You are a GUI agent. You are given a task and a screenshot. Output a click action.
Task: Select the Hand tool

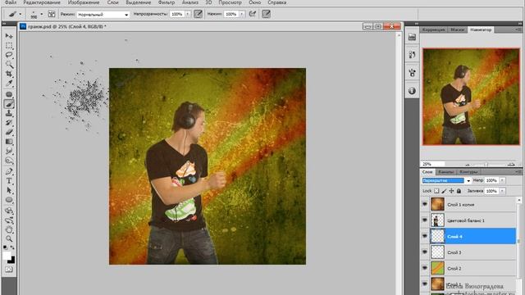click(9, 229)
